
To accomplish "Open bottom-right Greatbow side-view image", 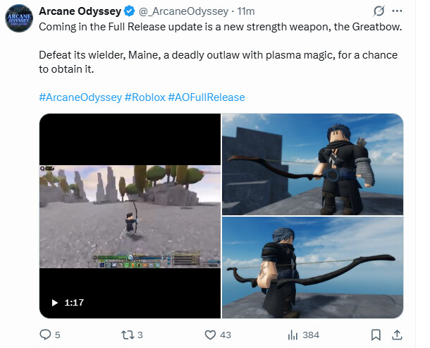I will 312,268.
